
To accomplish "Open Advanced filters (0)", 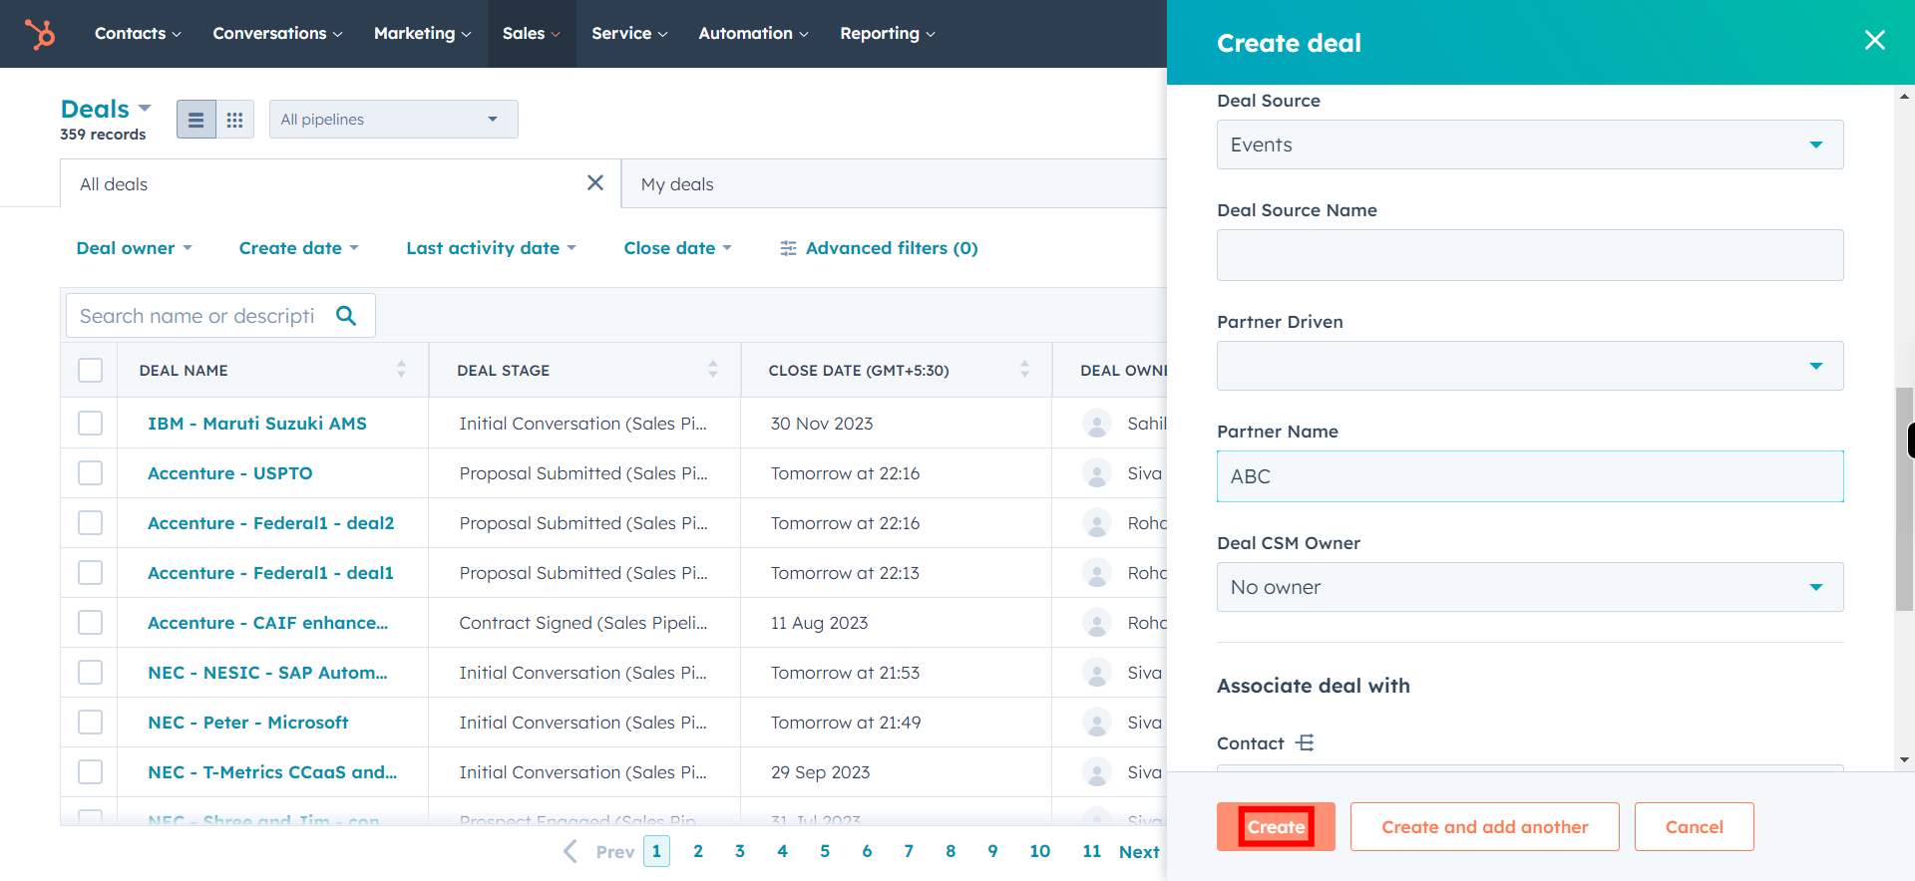I will 879,248.
